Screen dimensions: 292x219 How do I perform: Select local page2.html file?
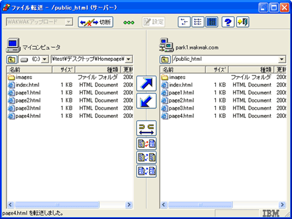click(x=24, y=100)
